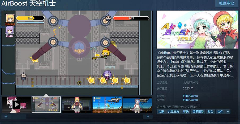Click the 动漫 tag

pyautogui.click(x=161, y=112)
